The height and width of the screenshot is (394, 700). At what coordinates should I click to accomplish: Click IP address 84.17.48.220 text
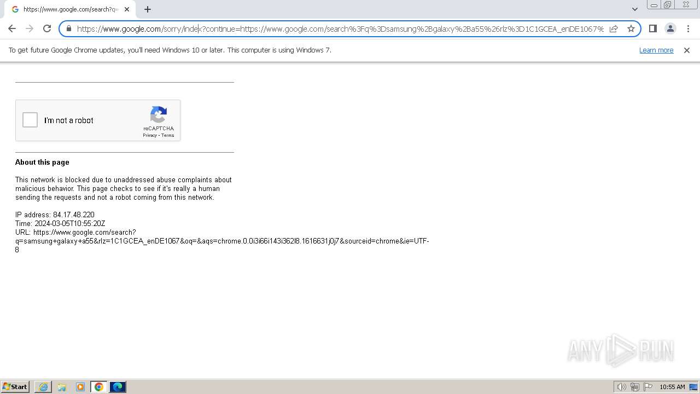click(x=55, y=215)
